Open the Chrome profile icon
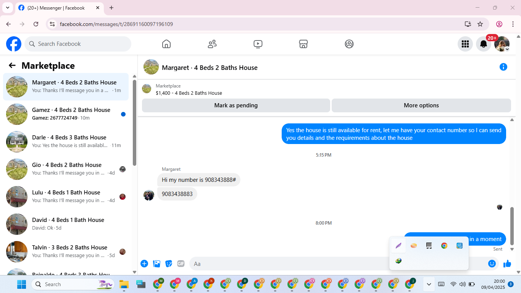The height and width of the screenshot is (293, 521). click(499, 24)
